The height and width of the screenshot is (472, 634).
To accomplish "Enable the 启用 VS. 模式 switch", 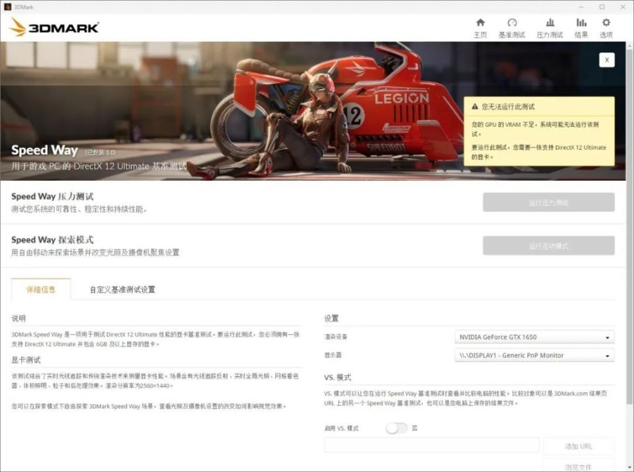I will click(x=397, y=428).
